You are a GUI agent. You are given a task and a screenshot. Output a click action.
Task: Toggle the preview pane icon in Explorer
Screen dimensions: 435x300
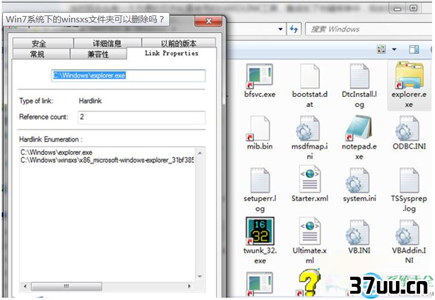click(414, 49)
